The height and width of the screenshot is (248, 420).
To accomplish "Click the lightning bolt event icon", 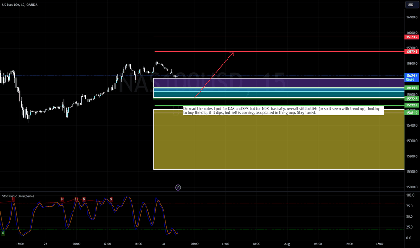I will (x=178, y=188).
